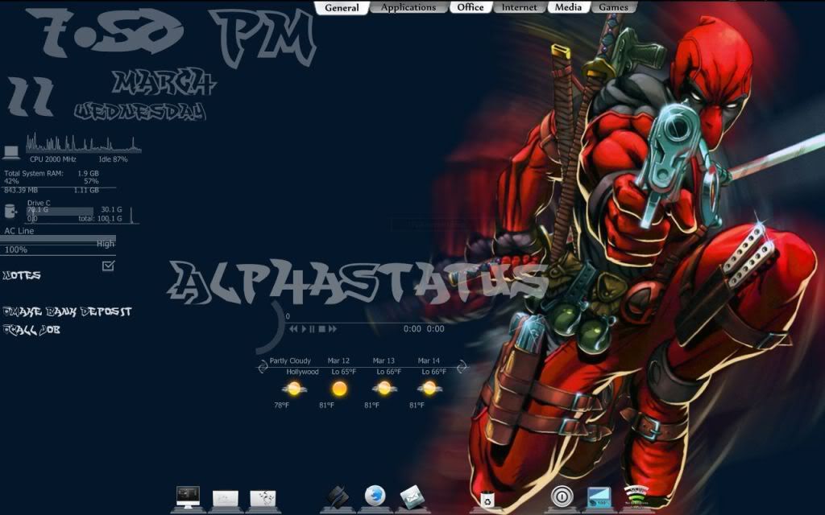Open the Media tab
The height and width of the screenshot is (515, 825).
coord(569,7)
